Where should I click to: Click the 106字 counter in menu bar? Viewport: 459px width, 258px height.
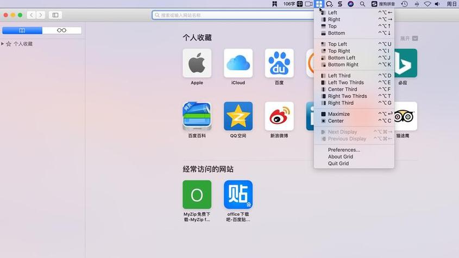pyautogui.click(x=289, y=4)
